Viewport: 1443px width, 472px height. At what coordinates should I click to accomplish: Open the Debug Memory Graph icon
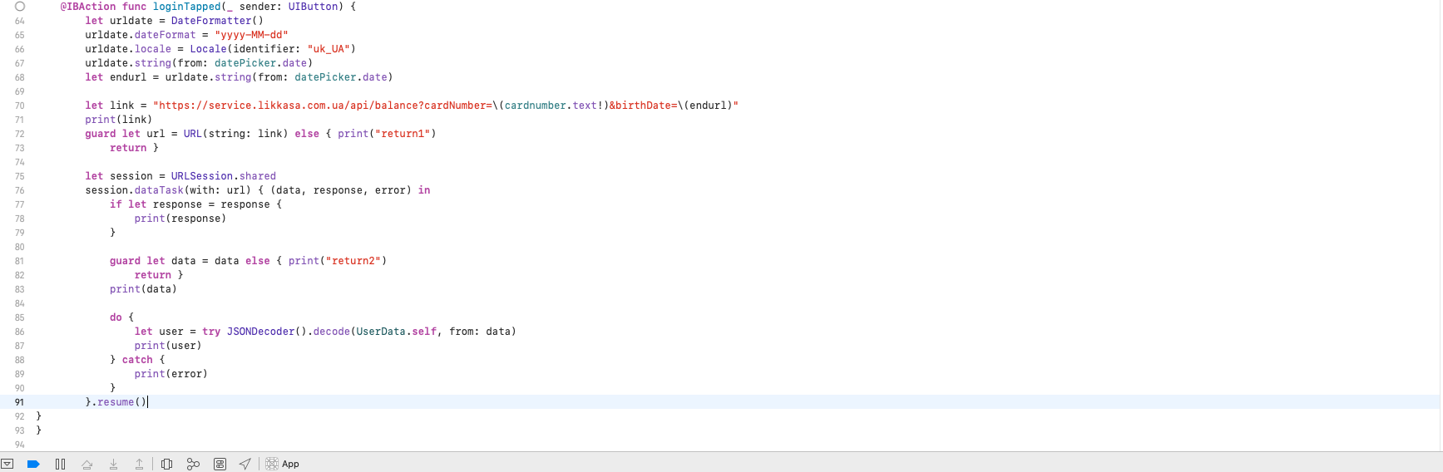[193, 464]
